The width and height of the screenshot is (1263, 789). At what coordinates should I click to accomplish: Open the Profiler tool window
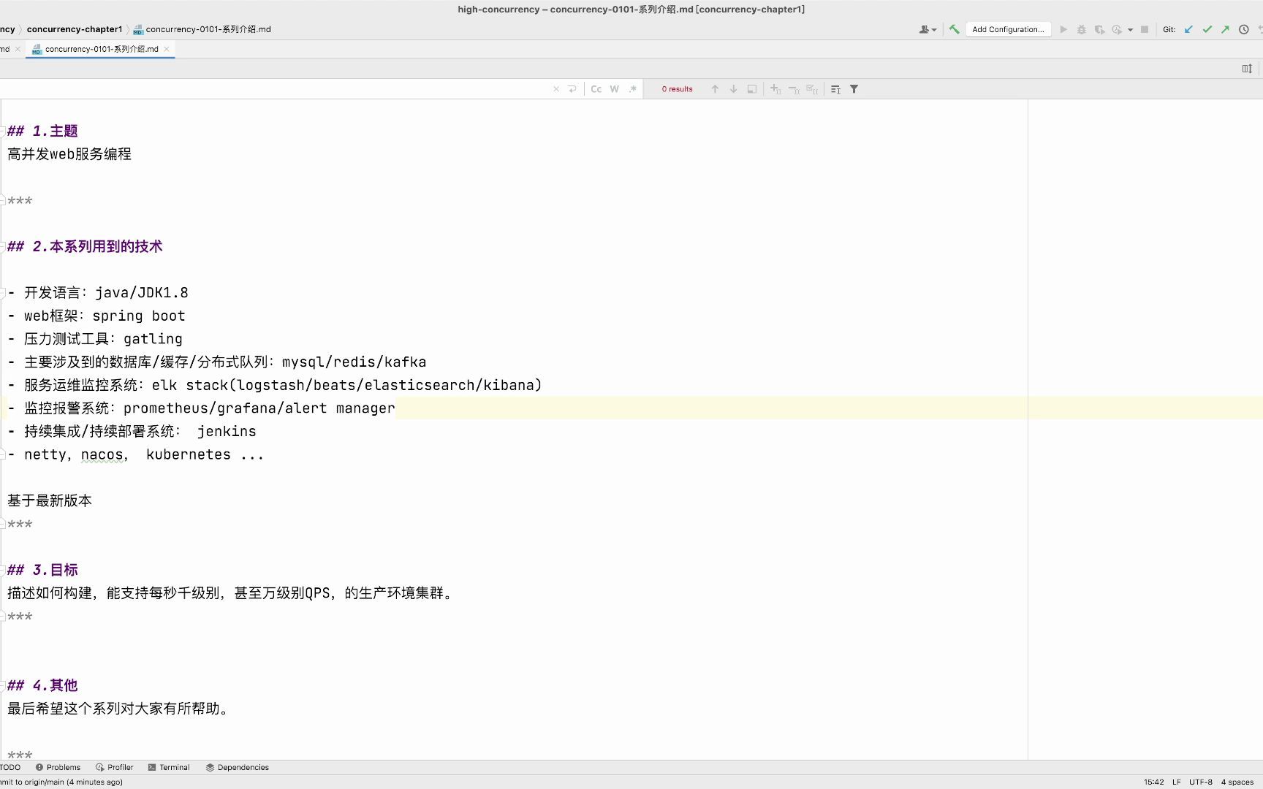114,767
